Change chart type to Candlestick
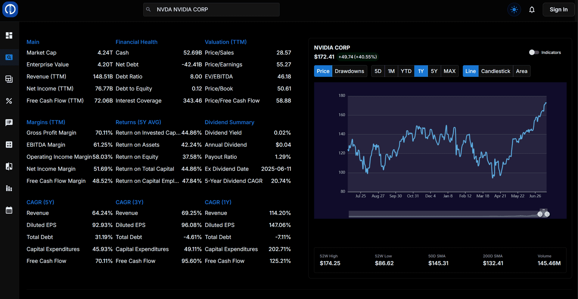This screenshot has height=299, width=578. click(496, 71)
